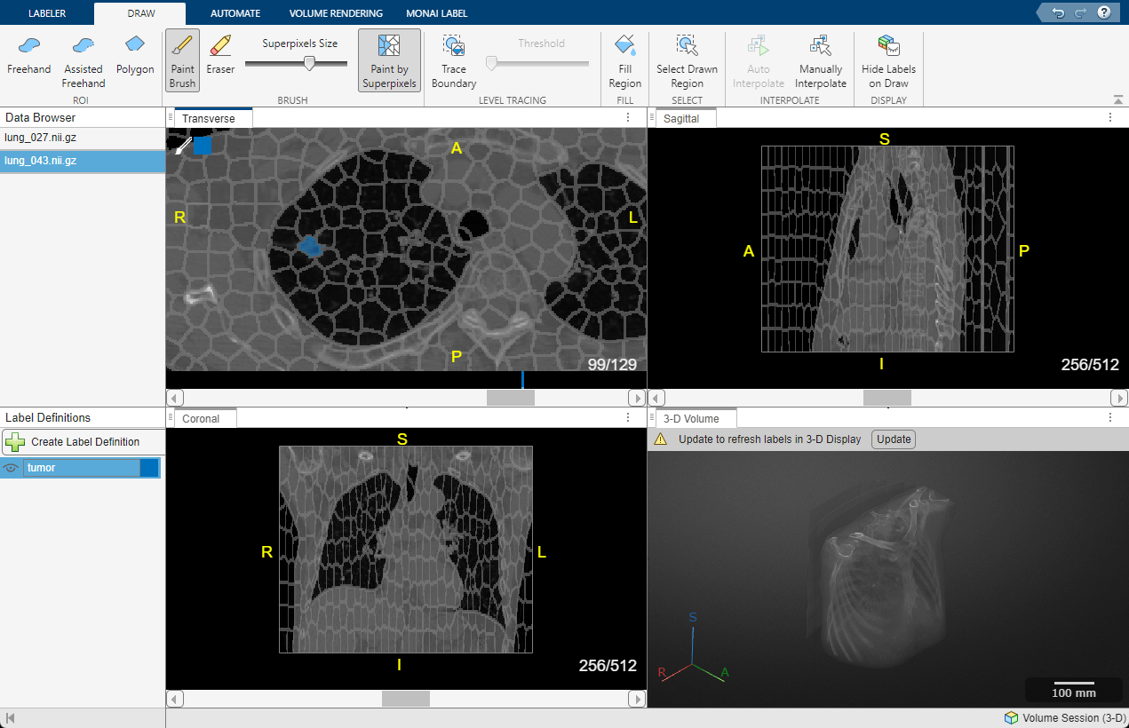This screenshot has width=1129, height=728.
Task: Open the MONAI LABEL tab
Action: point(436,12)
